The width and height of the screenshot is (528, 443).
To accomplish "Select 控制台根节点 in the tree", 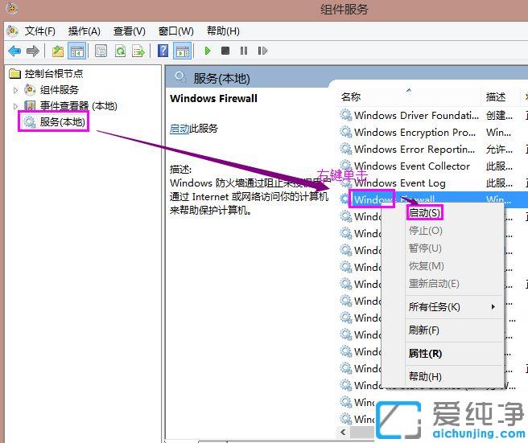I will [54, 74].
